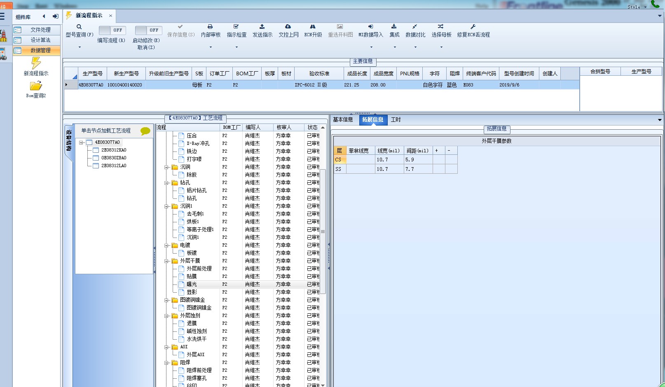Collapse the 外层蚀刻 folder
The image size is (665, 387).
tap(166, 316)
